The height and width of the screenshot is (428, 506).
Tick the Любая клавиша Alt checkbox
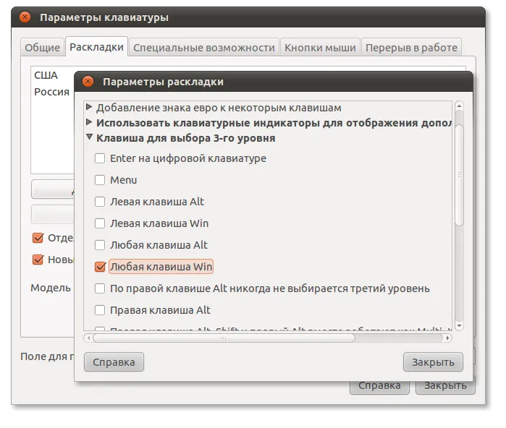100,245
